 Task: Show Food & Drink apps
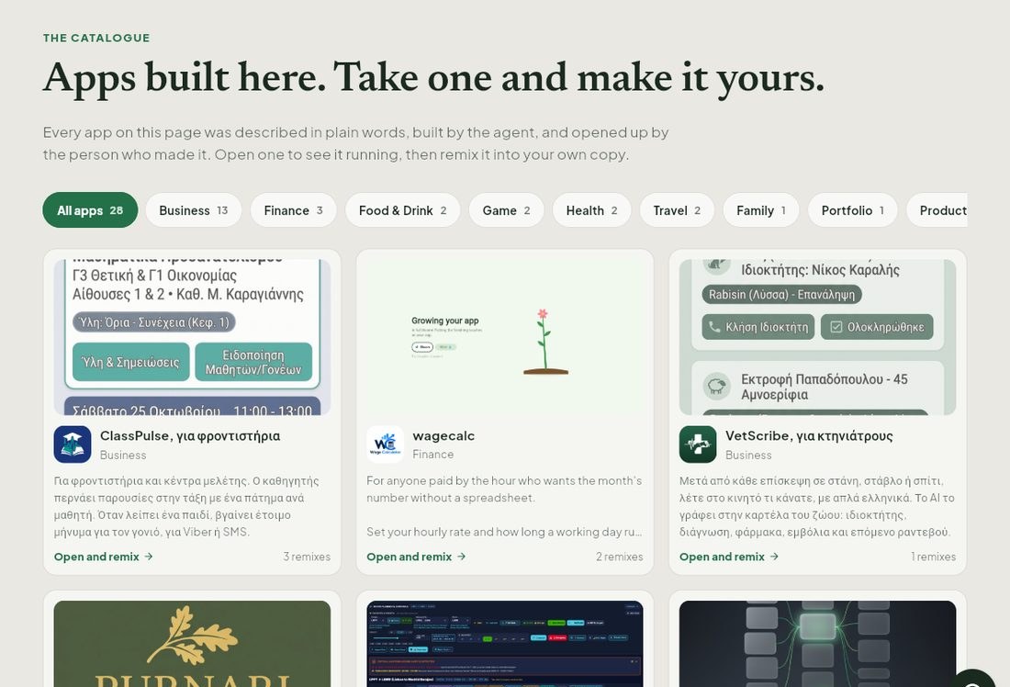[402, 210]
